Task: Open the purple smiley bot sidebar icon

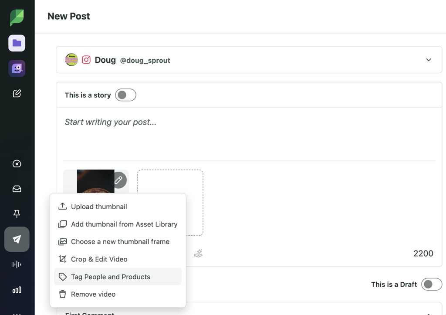Action: tap(17, 68)
